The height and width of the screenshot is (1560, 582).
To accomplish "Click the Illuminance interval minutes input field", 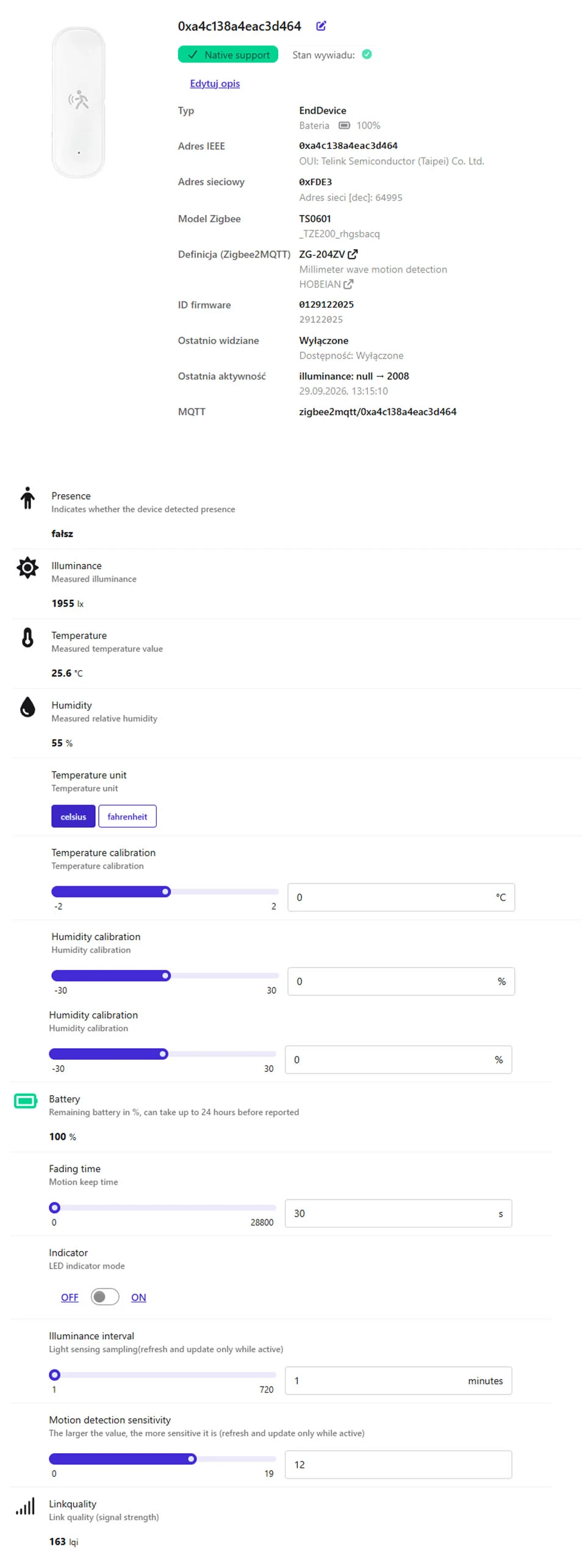I will tap(398, 1380).
